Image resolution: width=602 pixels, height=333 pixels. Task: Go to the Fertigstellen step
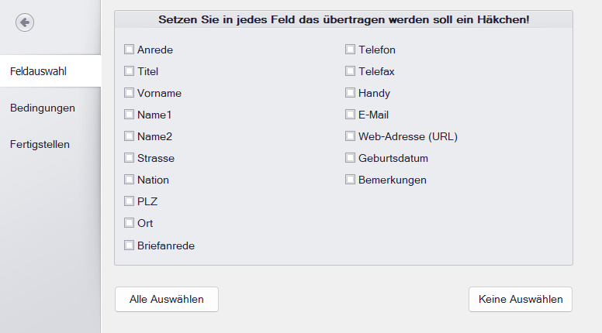(40, 144)
